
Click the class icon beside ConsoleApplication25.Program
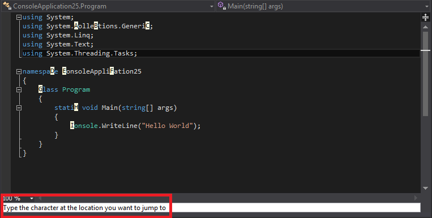(7, 6)
